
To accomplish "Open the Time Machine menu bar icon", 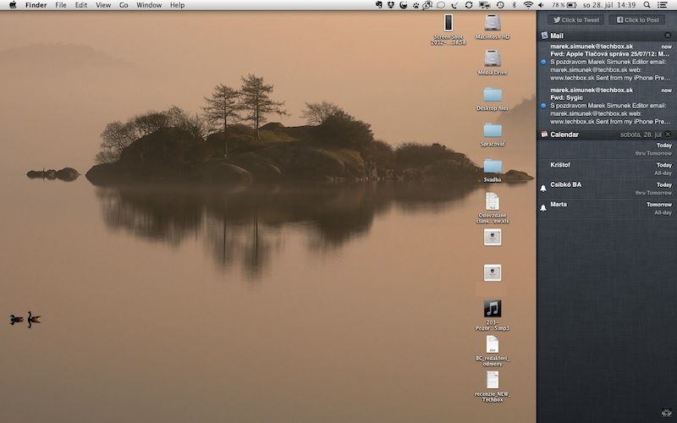I will 500,5.
